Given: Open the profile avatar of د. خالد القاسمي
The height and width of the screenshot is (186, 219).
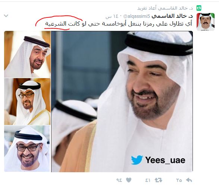Looking at the screenshot, I should [206, 22].
